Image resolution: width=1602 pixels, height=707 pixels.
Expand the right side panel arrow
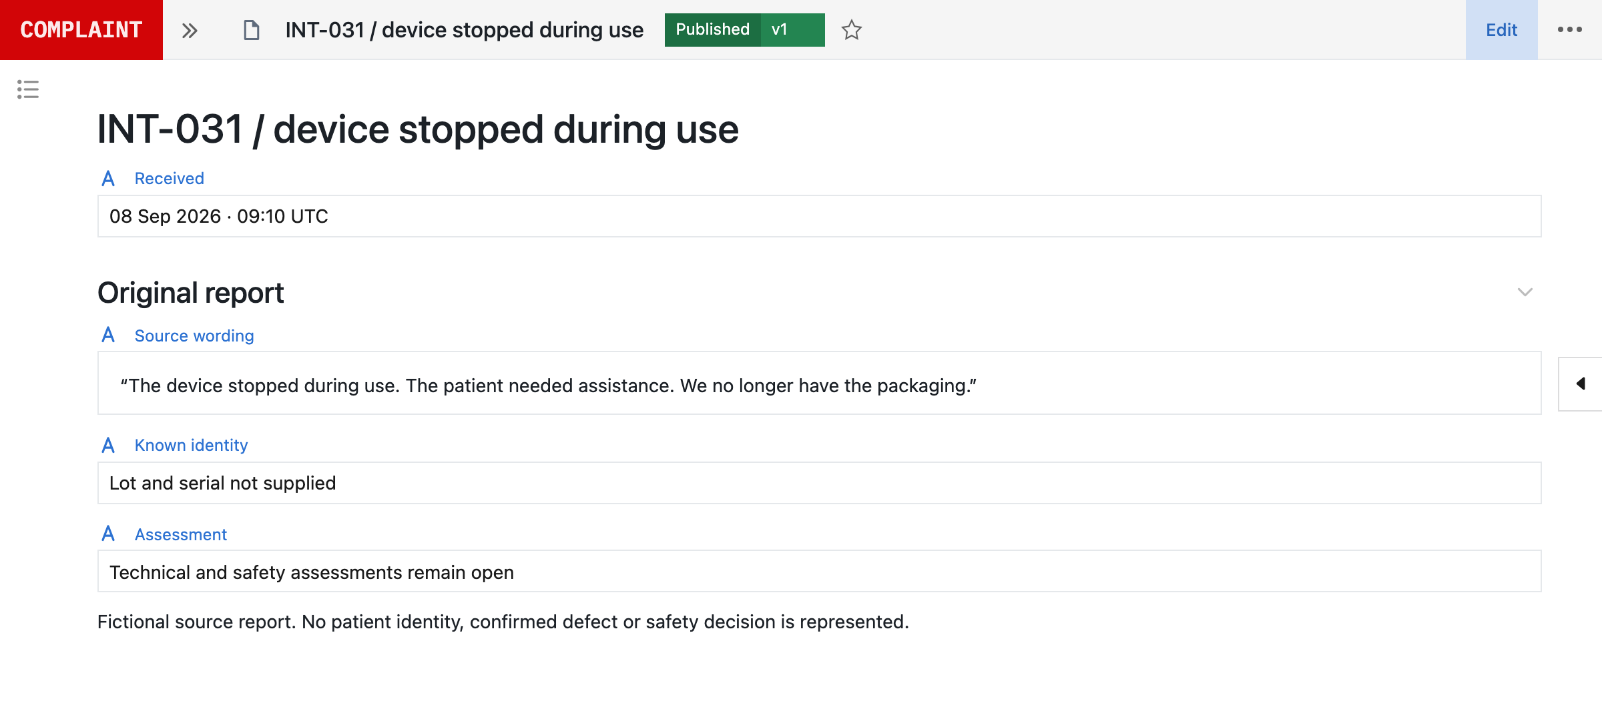(1580, 384)
